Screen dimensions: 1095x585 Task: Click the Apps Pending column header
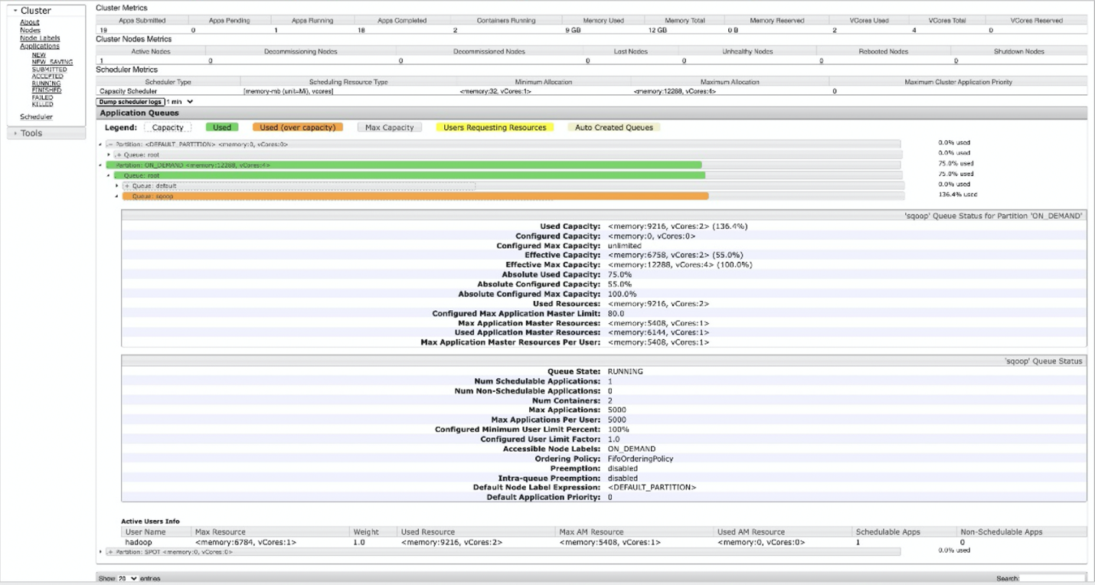click(230, 21)
